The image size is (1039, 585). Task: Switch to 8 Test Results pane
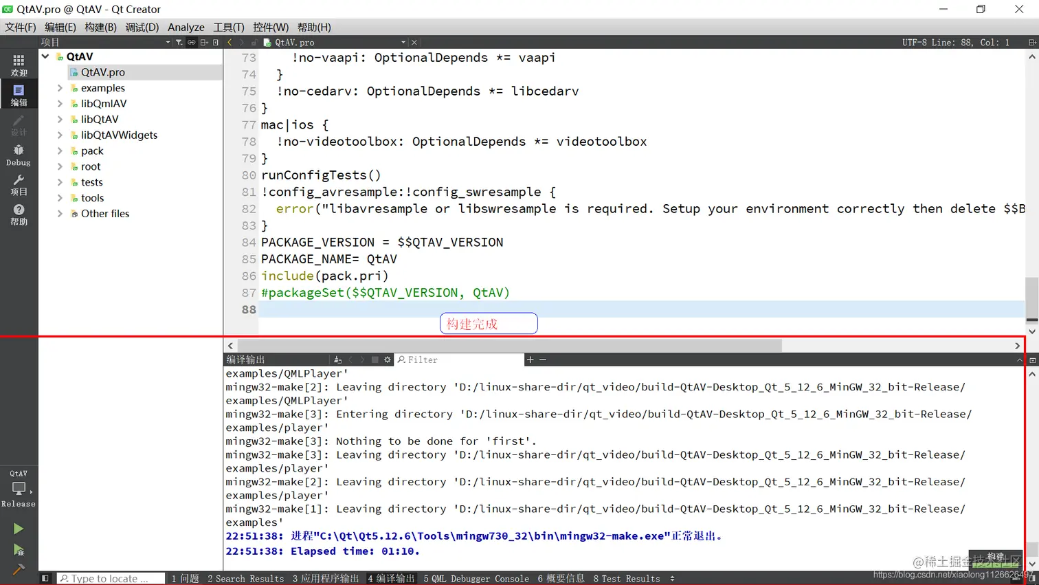click(x=627, y=579)
